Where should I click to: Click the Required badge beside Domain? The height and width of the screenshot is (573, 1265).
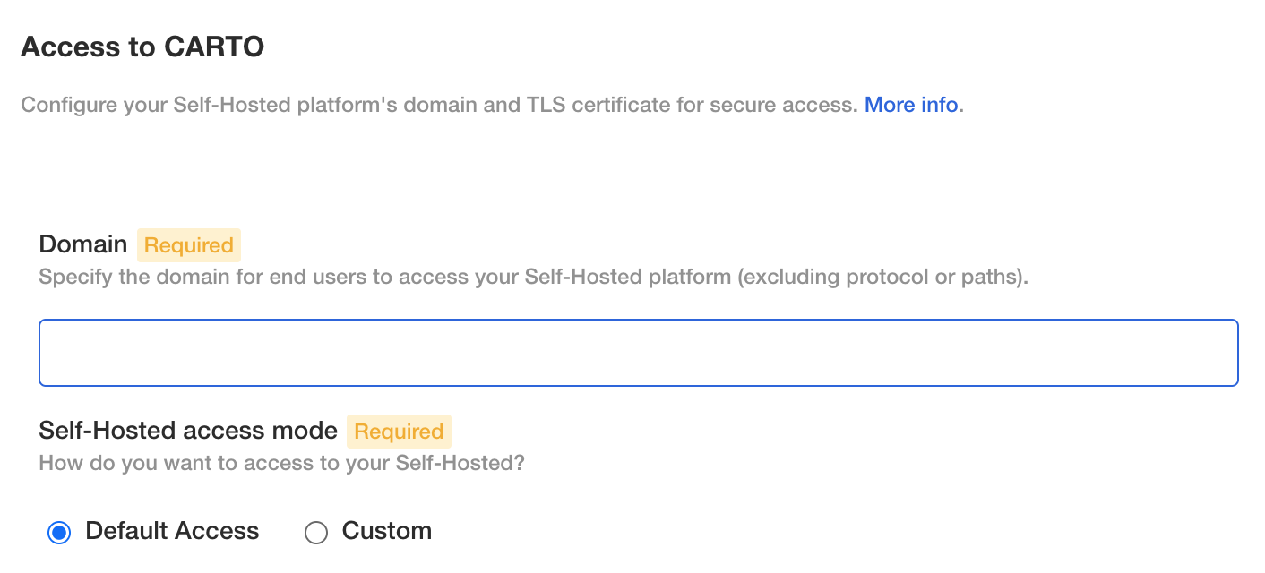pos(189,245)
